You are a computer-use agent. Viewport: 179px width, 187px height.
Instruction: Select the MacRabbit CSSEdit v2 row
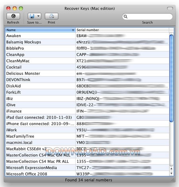coord(87,149)
